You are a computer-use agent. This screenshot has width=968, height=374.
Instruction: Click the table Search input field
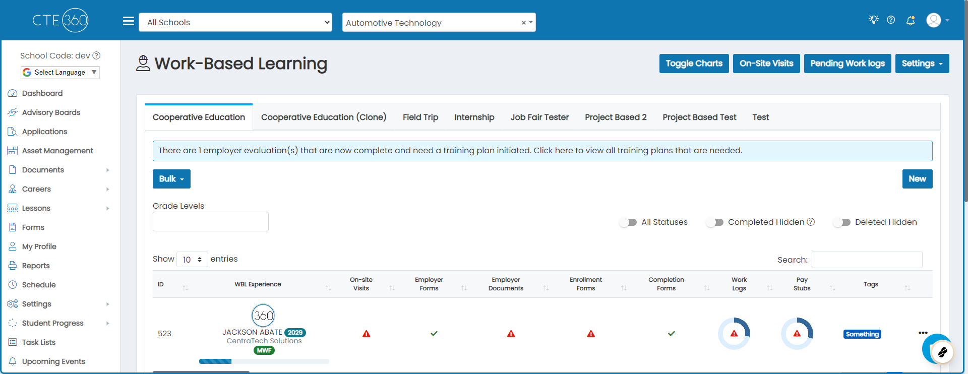(867, 260)
